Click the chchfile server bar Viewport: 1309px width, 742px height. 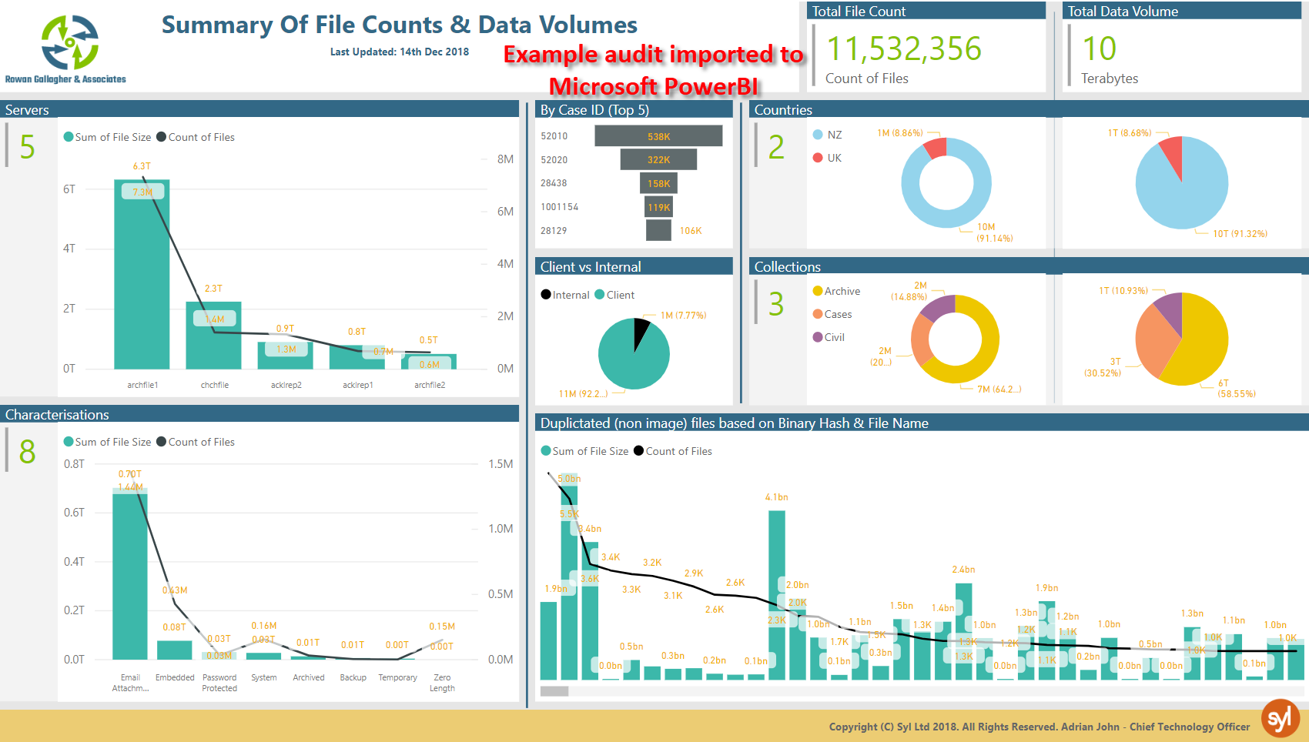(x=214, y=336)
